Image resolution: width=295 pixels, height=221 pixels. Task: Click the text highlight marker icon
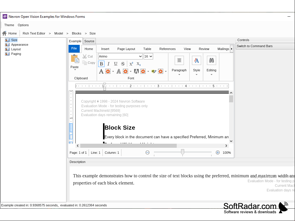[x=154, y=71]
